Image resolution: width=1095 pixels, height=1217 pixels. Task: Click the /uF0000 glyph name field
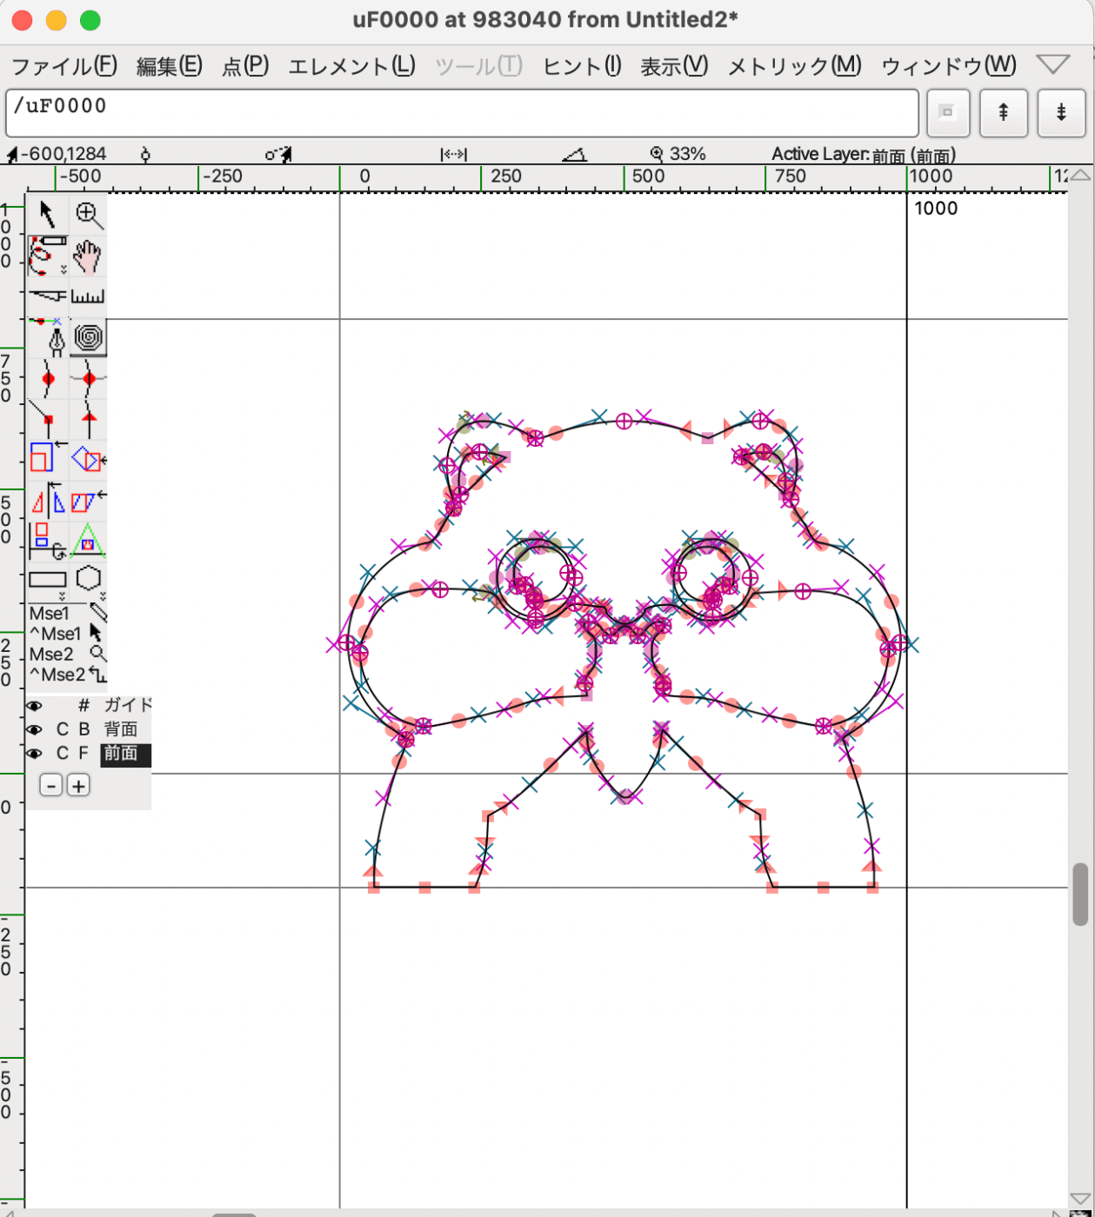(462, 113)
